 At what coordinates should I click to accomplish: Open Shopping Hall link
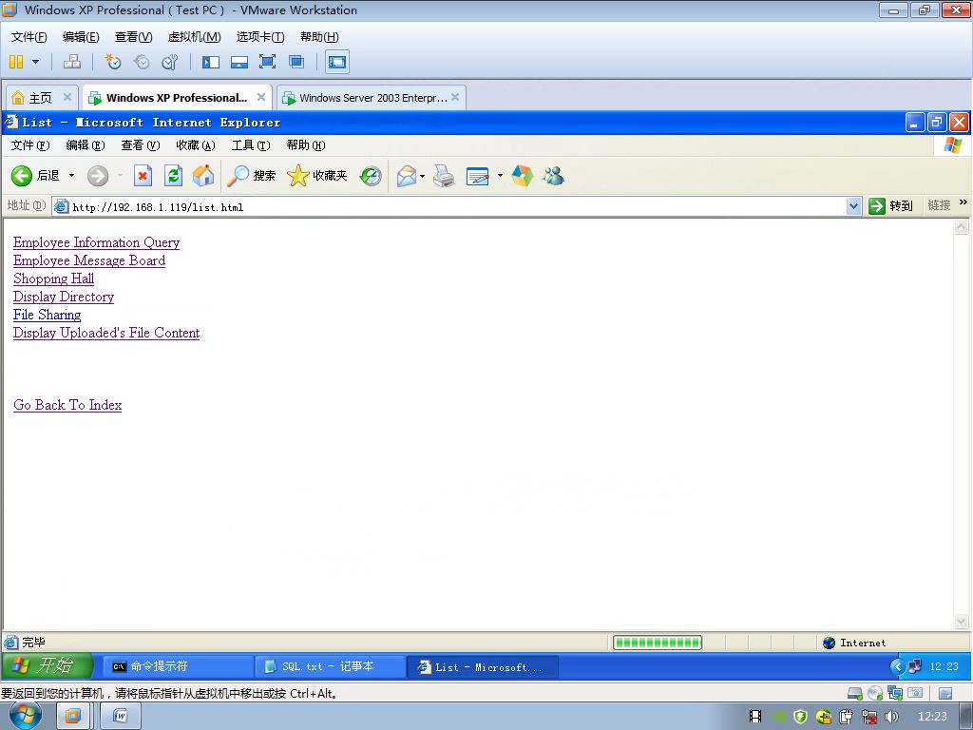pyautogui.click(x=53, y=279)
